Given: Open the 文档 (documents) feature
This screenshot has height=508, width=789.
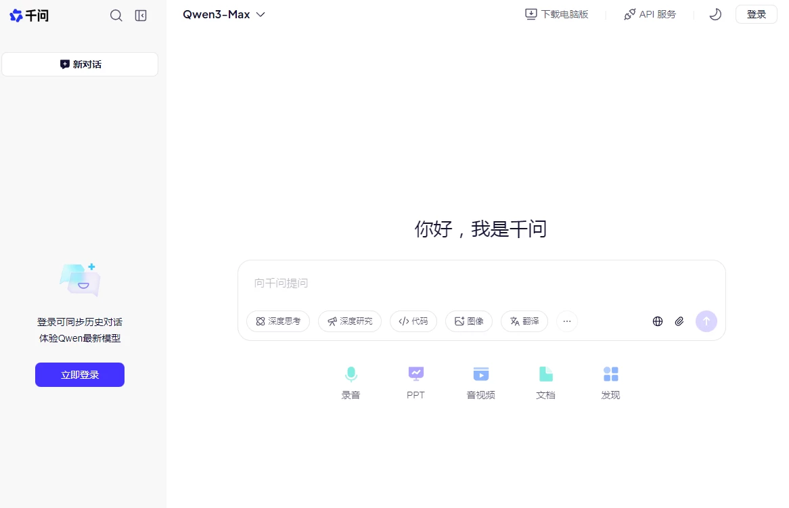Looking at the screenshot, I should pyautogui.click(x=545, y=381).
